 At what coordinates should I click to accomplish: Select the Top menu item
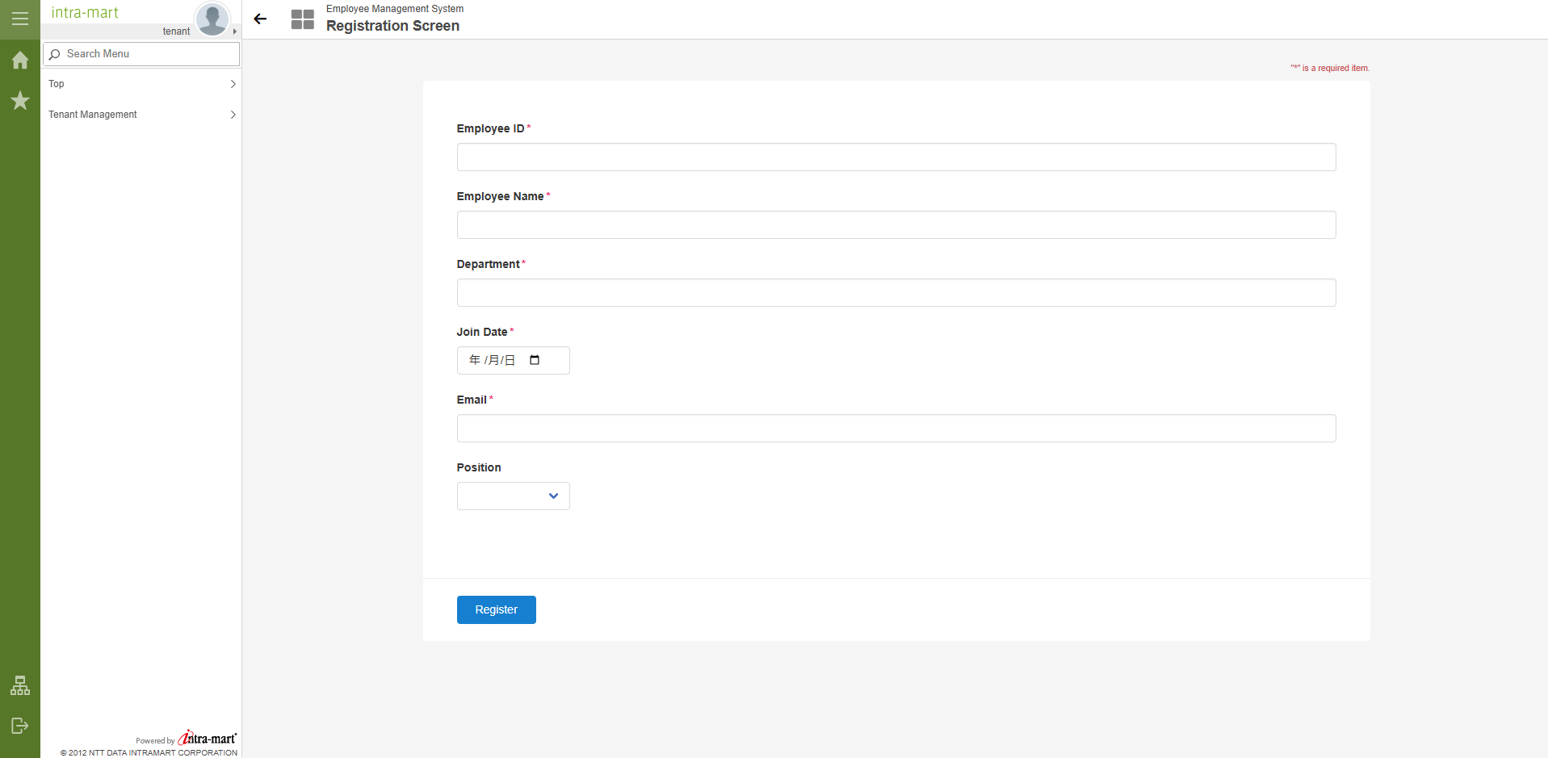(x=57, y=84)
